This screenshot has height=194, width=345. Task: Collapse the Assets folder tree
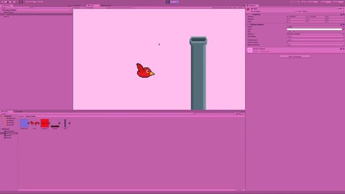click(x=1, y=129)
